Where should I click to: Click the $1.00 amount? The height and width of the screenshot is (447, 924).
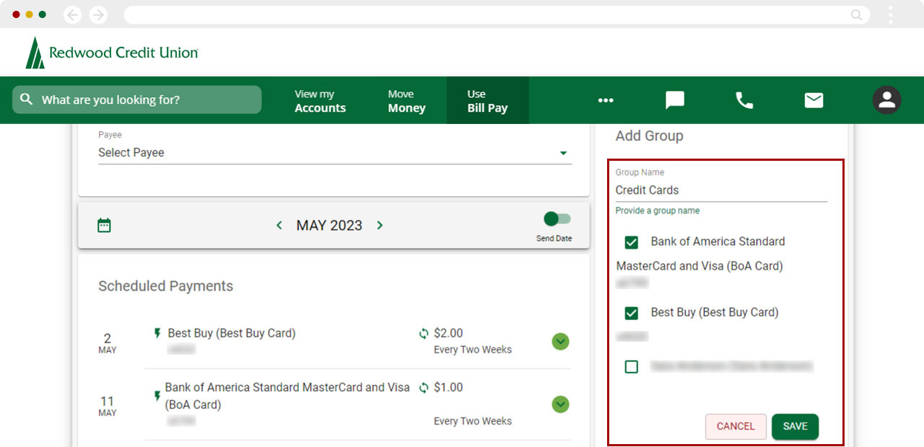[448, 387]
